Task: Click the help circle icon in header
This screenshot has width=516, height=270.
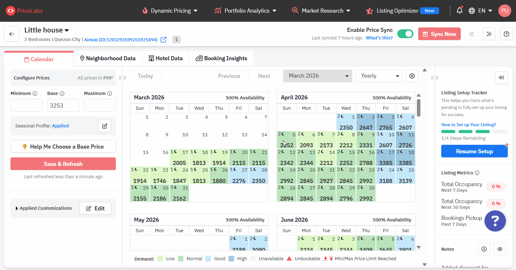Action: 506,34
